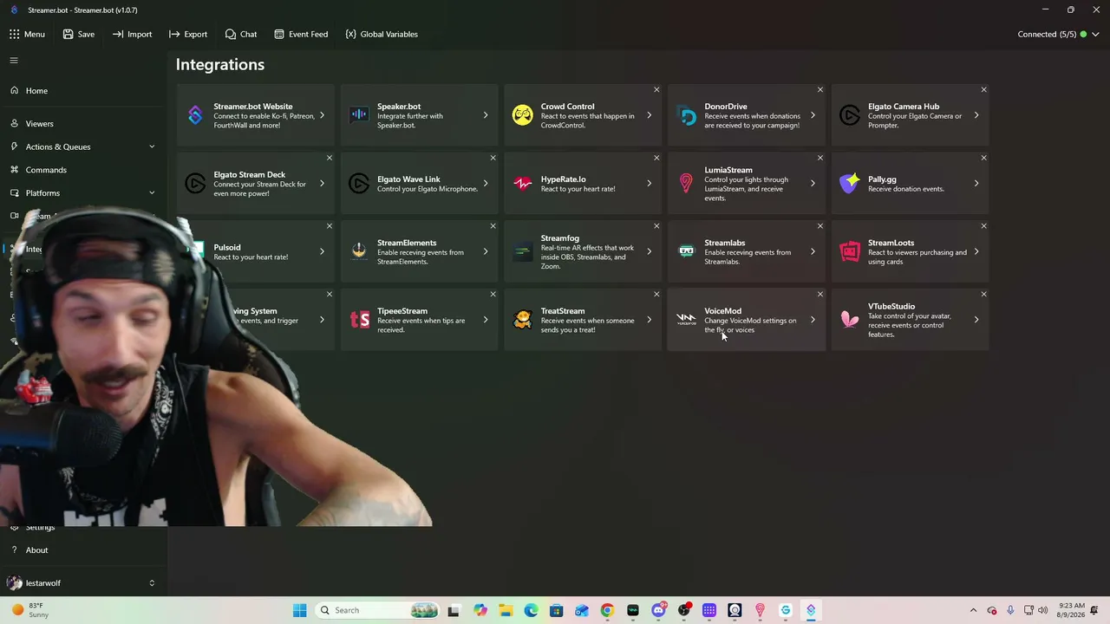Open the Connected (5/5) status dropdown
Image resolution: width=1110 pixels, height=624 pixels.
point(1058,34)
